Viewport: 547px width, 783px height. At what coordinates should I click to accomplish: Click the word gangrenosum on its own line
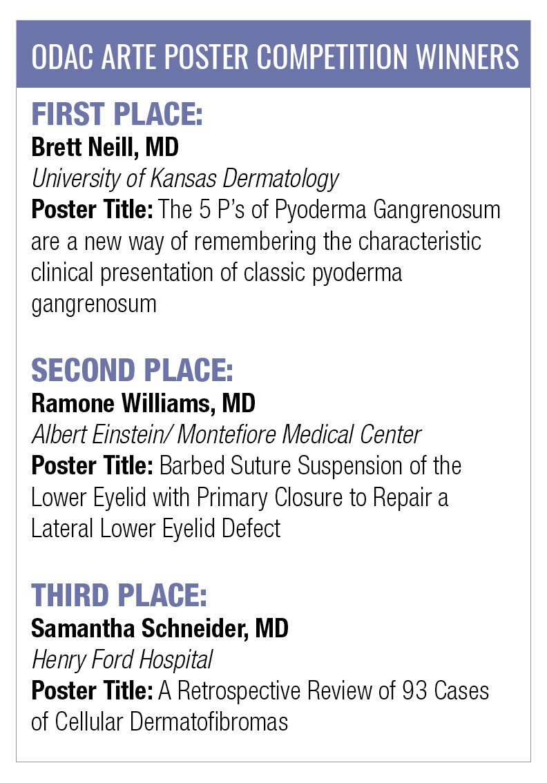[x=94, y=304]
